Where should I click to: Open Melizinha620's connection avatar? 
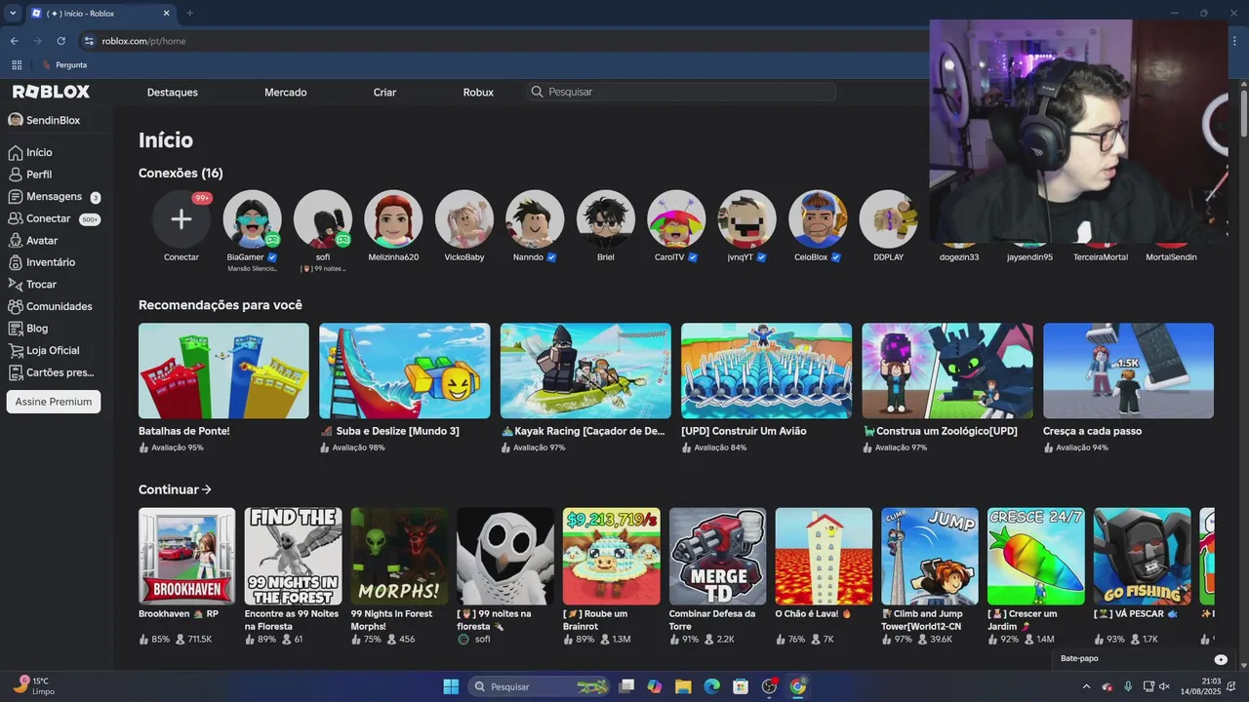pyautogui.click(x=393, y=218)
